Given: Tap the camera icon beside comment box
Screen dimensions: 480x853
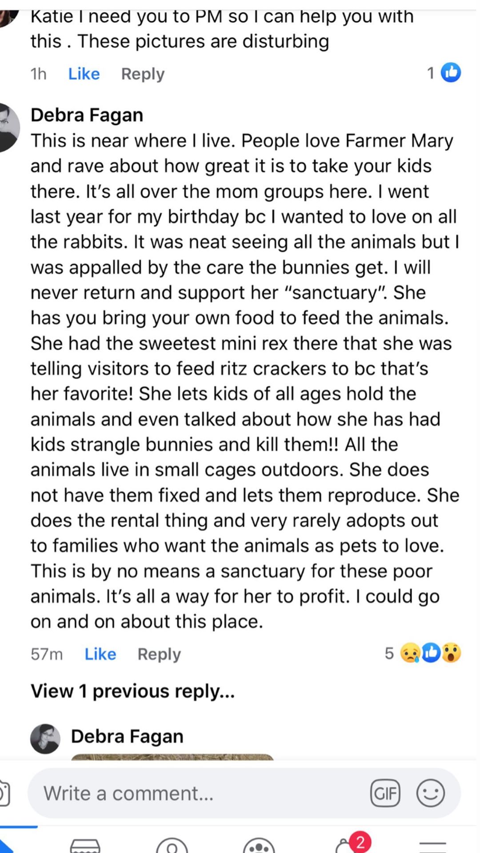Looking at the screenshot, I should pos(4,793).
